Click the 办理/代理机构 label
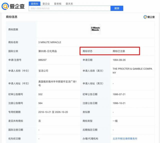The height and width of the screenshot is (143, 160). [90, 139]
